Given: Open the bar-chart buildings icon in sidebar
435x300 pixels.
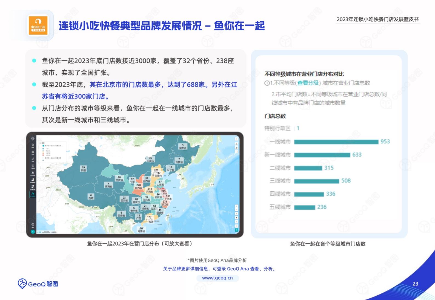Looking at the screenshot, I should pyautogui.click(x=33, y=180).
